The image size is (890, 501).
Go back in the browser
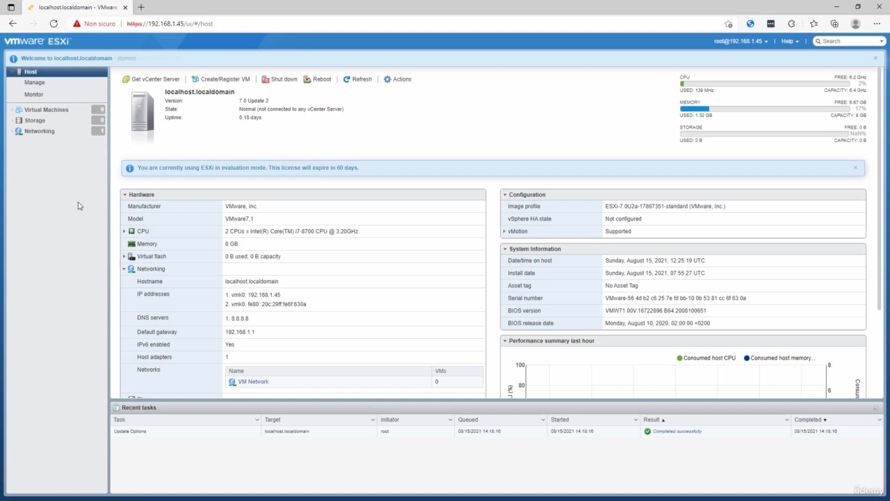[13, 24]
